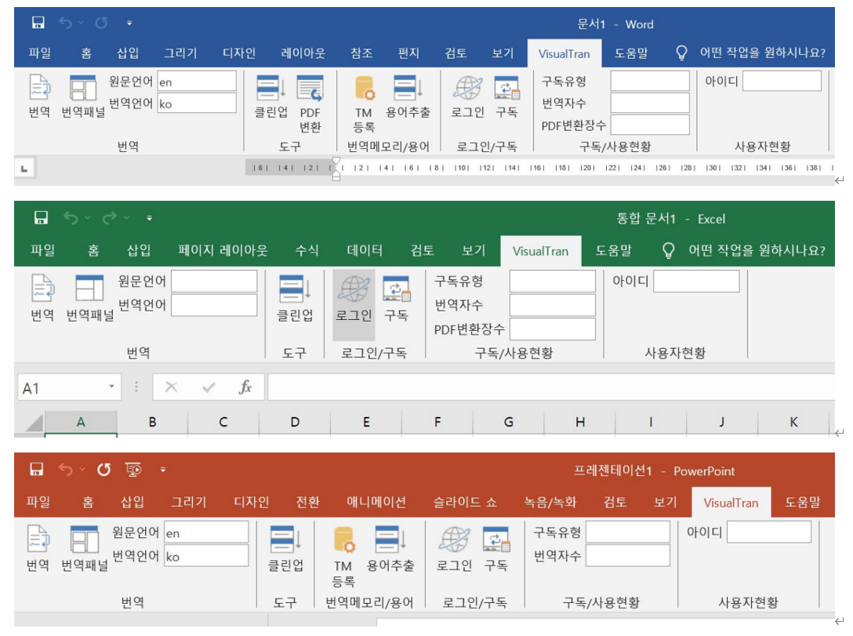
Task: Click the first-line indent marker on Word ruler
Action: (x=336, y=162)
